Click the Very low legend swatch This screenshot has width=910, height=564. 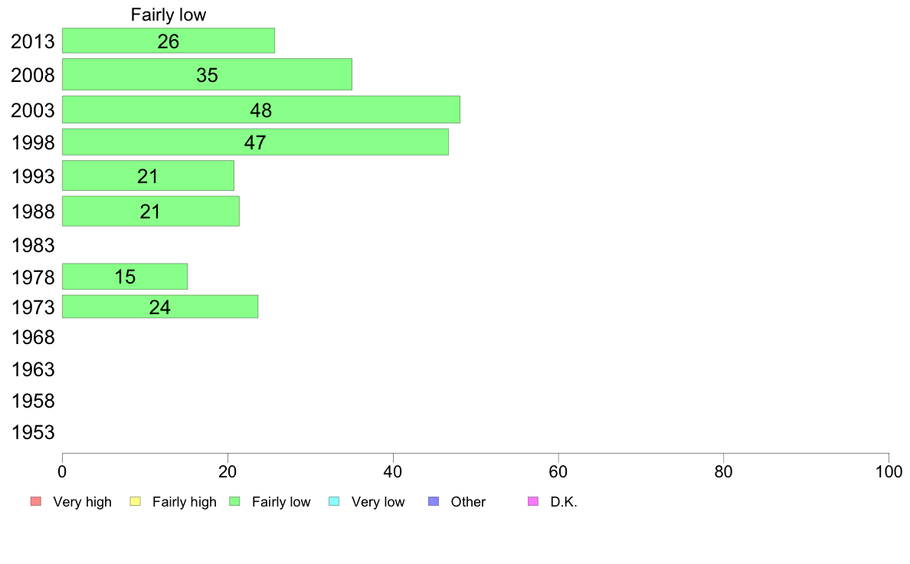click(x=334, y=502)
